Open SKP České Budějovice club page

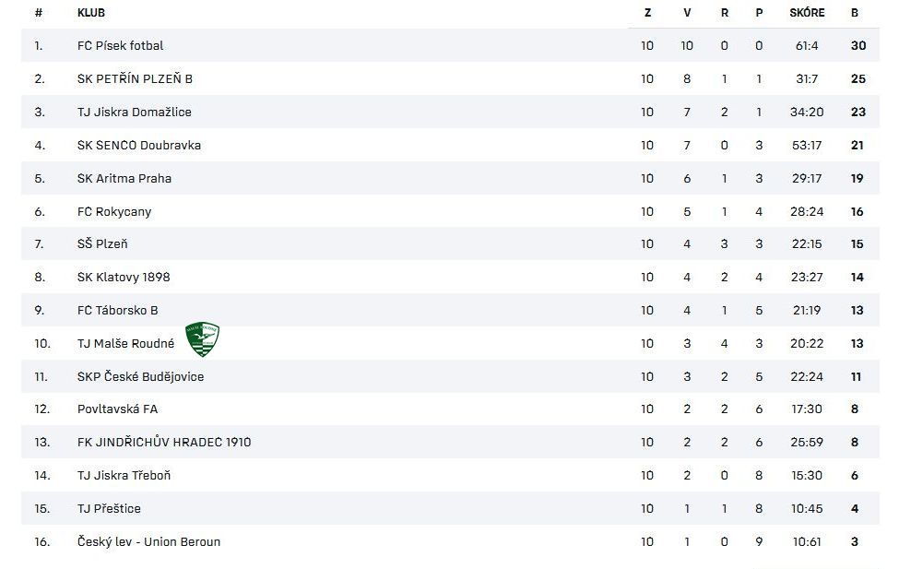click(x=140, y=376)
